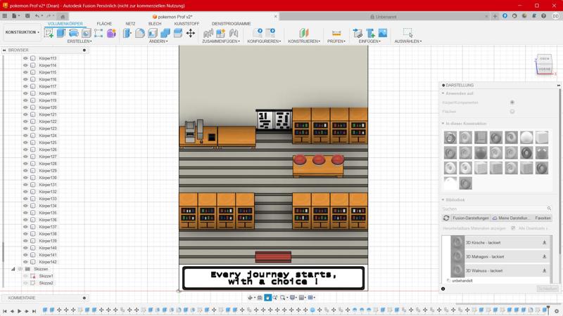The width and height of the screenshot is (563, 316).
Task: Select the Offset Plane icon in Konstruieren
Action: pyautogui.click(x=304, y=33)
